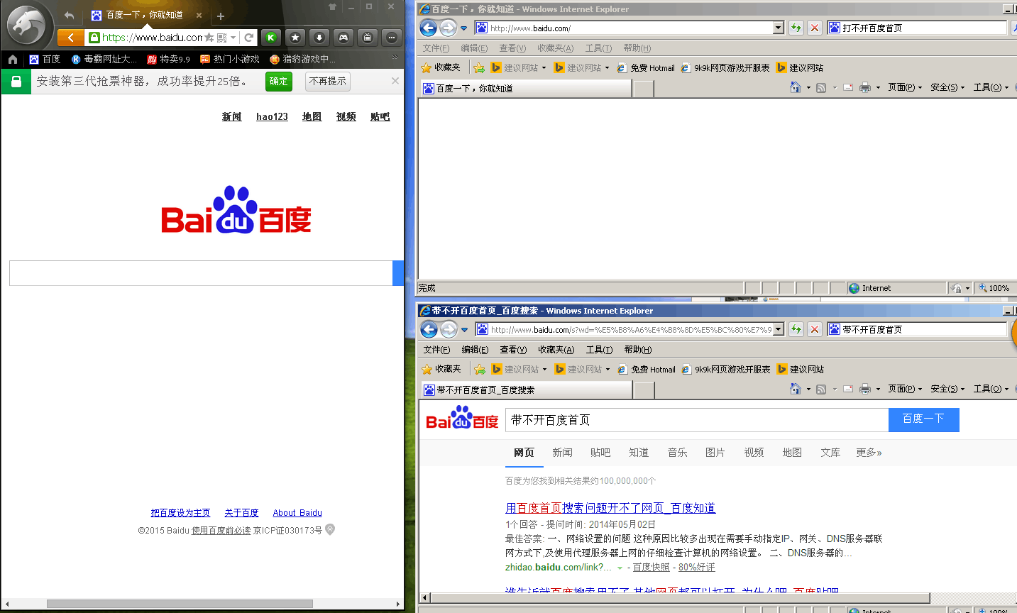Screen dimensions: 1017x613
Task: Click the home icon on Cheetah bookmarks bar
Action: coord(12,60)
